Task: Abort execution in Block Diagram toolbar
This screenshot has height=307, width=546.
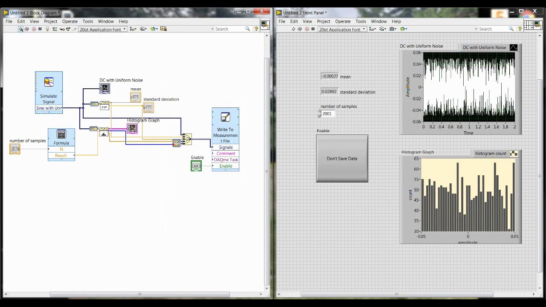Action: (34, 29)
